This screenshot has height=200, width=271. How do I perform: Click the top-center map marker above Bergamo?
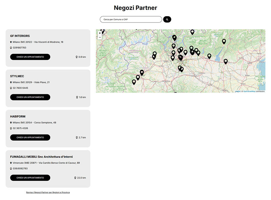tap(192, 32)
